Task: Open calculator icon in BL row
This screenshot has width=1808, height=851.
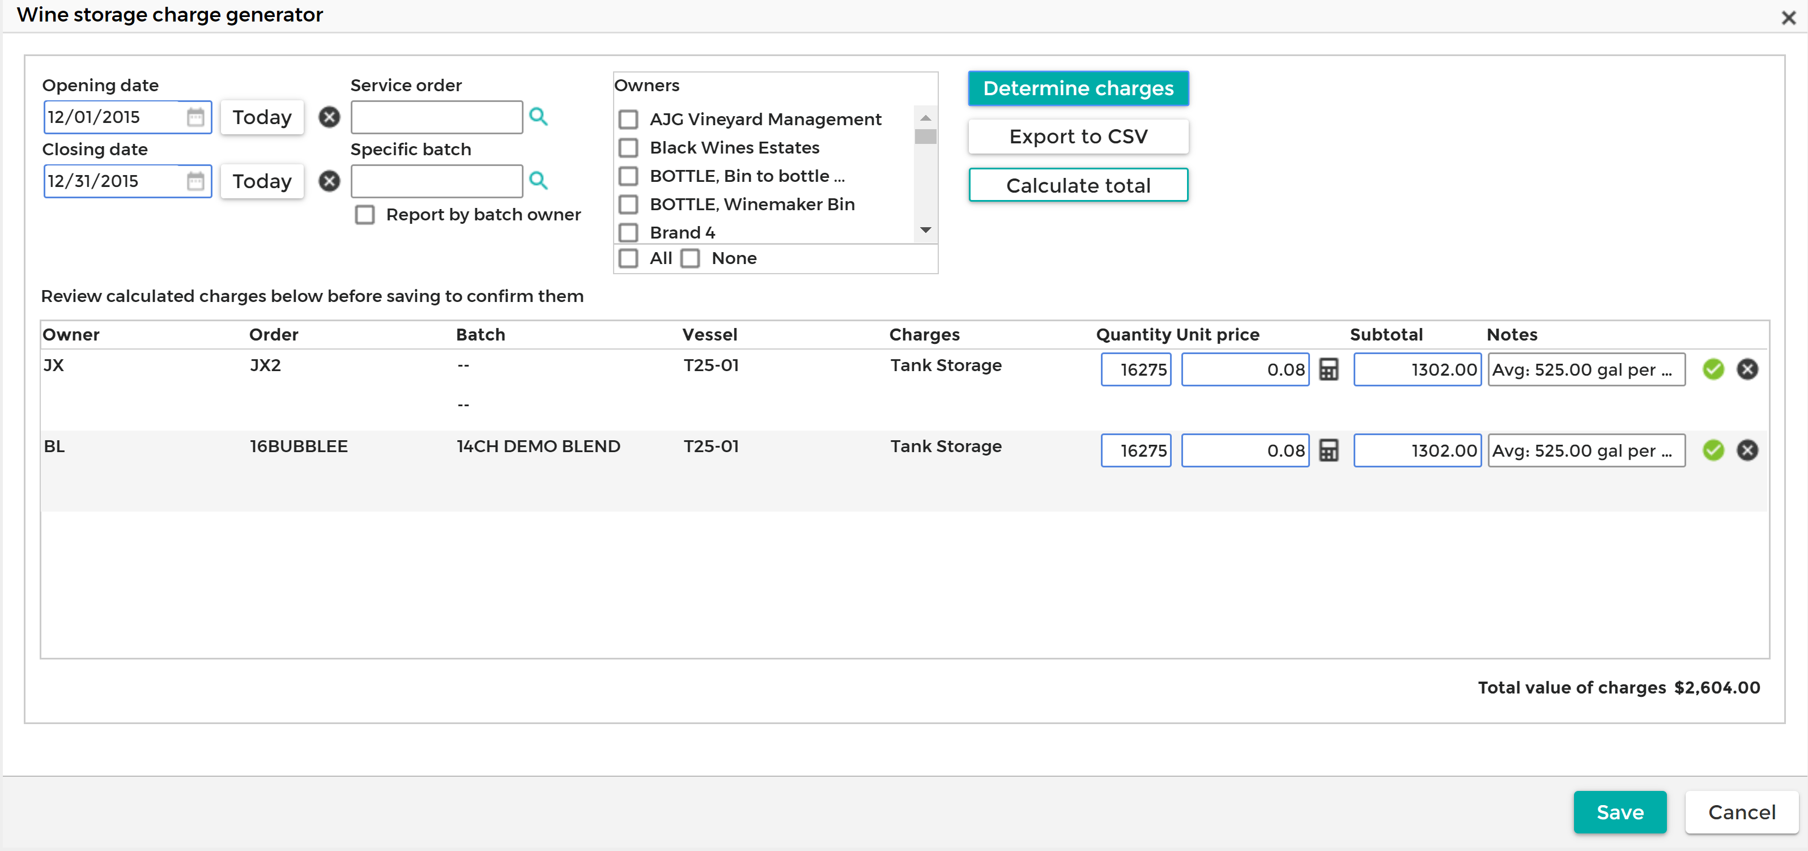Action: point(1329,450)
